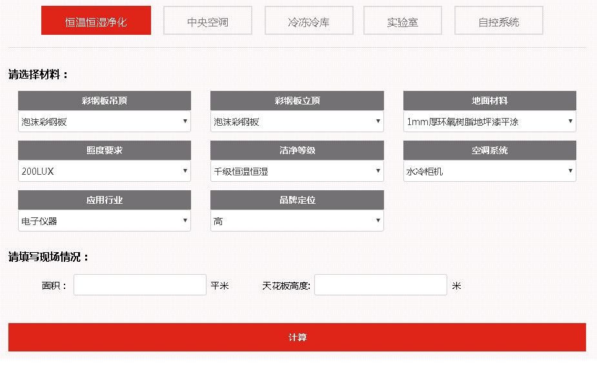Switch to the 中央空调 tab
Screen dimensions: 597x365
(x=207, y=21)
